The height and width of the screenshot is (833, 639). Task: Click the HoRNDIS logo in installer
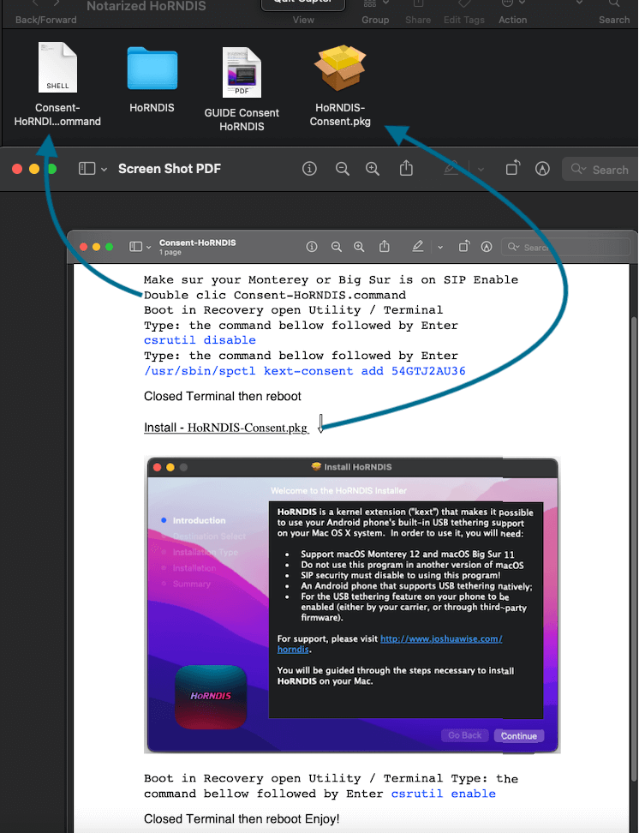[211, 696]
